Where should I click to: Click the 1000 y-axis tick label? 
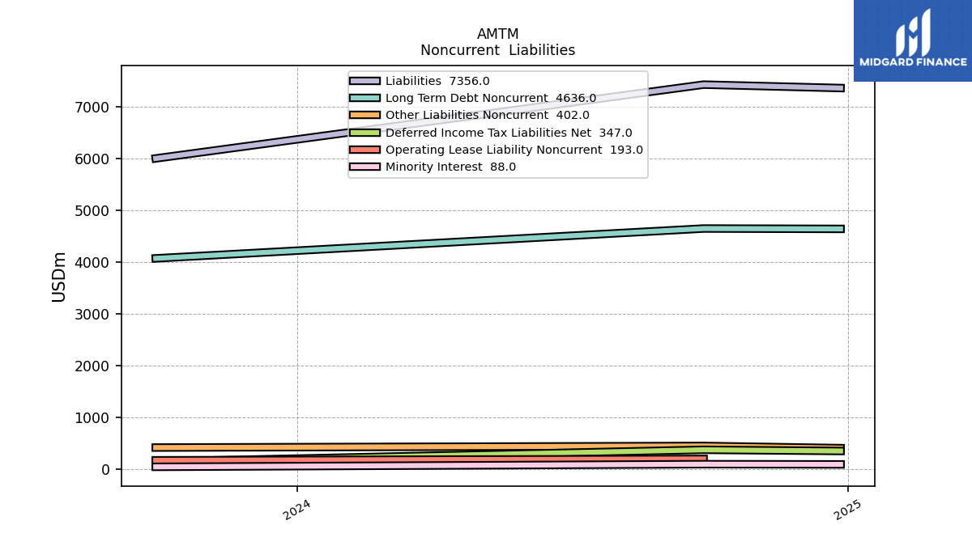click(x=94, y=417)
